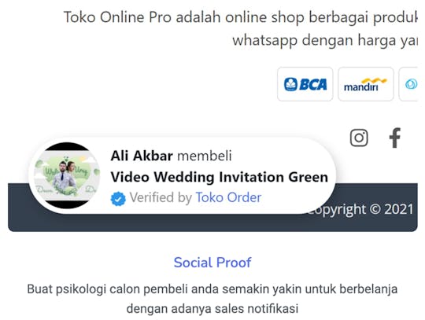Click the Verified by label text
This screenshot has width=425, height=320.
(x=161, y=197)
